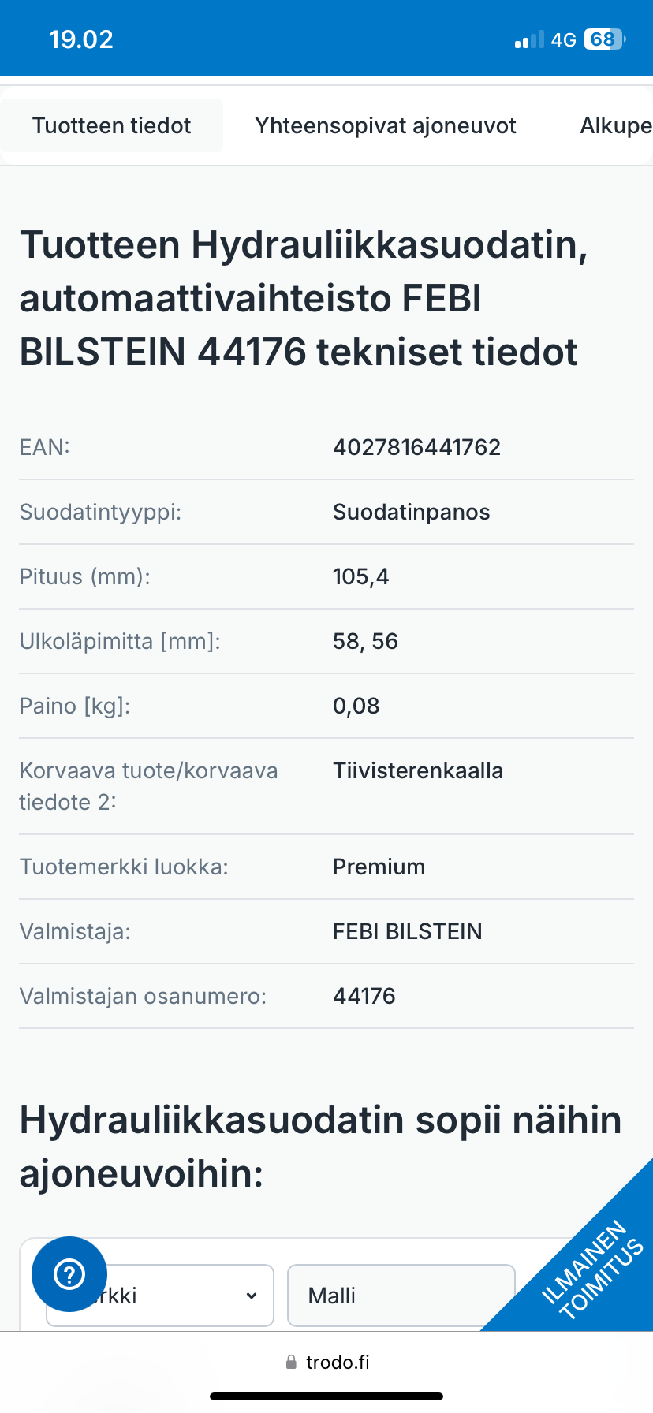The width and height of the screenshot is (653, 1413).
Task: Tap the battery level indicator
Action: (604, 39)
